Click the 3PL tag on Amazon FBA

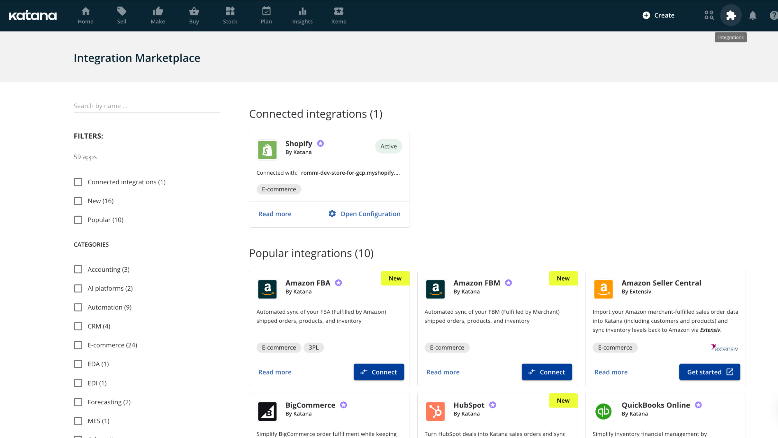(x=313, y=348)
